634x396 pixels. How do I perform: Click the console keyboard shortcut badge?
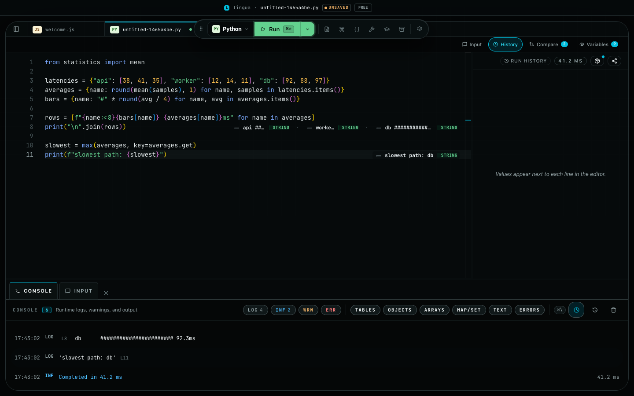560,310
